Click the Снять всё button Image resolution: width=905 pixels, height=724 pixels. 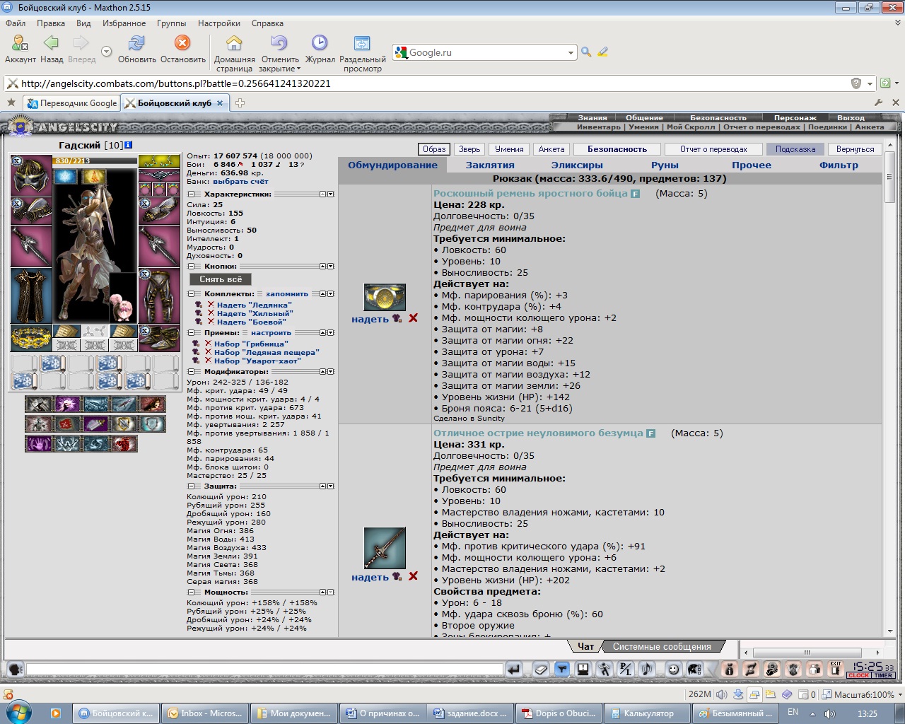[221, 279]
